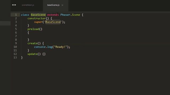Click 'console' on line 10
The image size is (170, 95).
(40, 47)
